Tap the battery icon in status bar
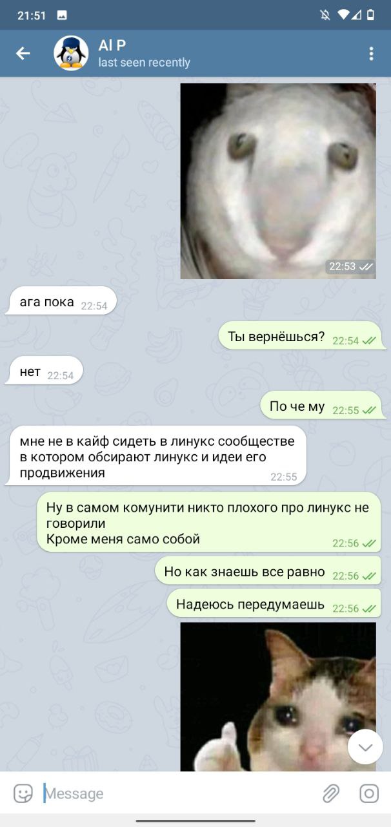This screenshot has width=391, height=827. point(371,15)
